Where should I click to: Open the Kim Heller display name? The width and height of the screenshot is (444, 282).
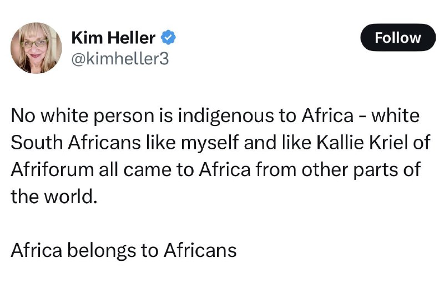113,38
